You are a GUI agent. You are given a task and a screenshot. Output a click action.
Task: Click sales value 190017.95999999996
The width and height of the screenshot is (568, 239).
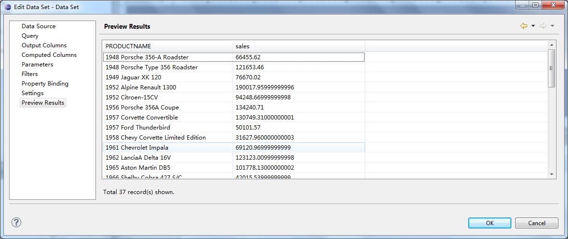click(x=265, y=87)
